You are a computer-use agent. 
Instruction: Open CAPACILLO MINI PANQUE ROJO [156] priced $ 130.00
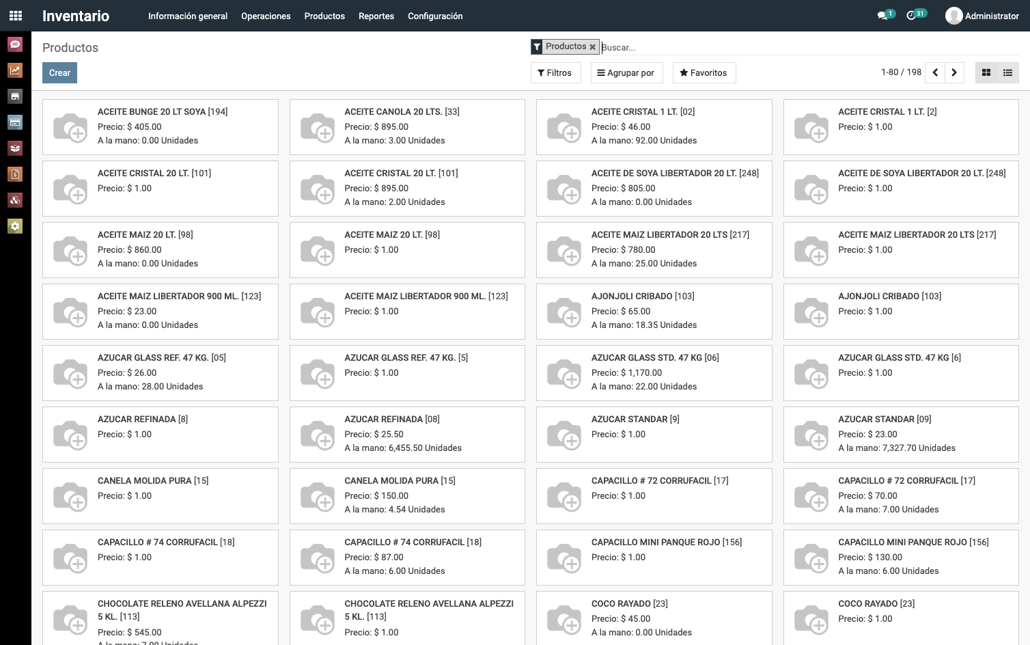pos(901,558)
